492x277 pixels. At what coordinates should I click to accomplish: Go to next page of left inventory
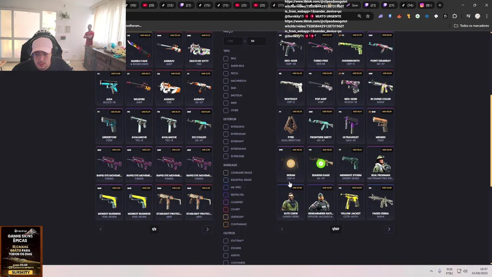point(208,229)
